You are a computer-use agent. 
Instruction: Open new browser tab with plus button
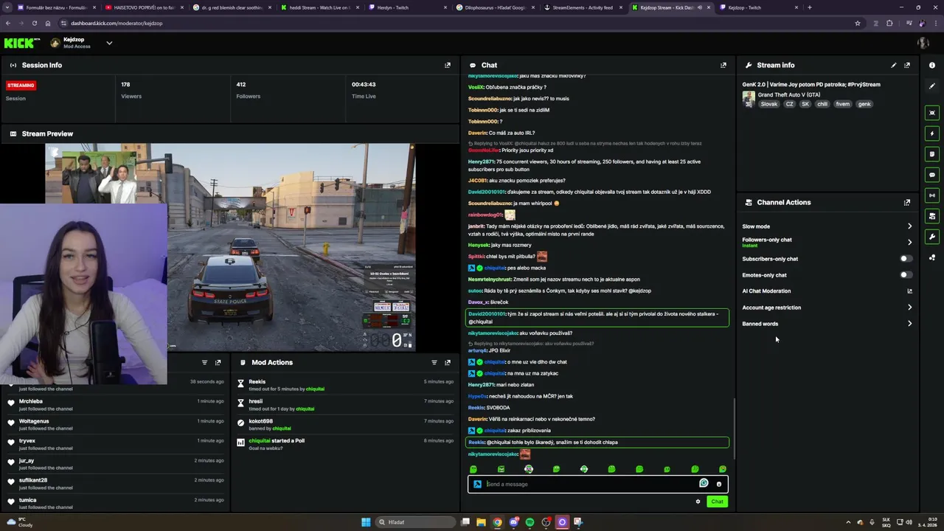810,7
